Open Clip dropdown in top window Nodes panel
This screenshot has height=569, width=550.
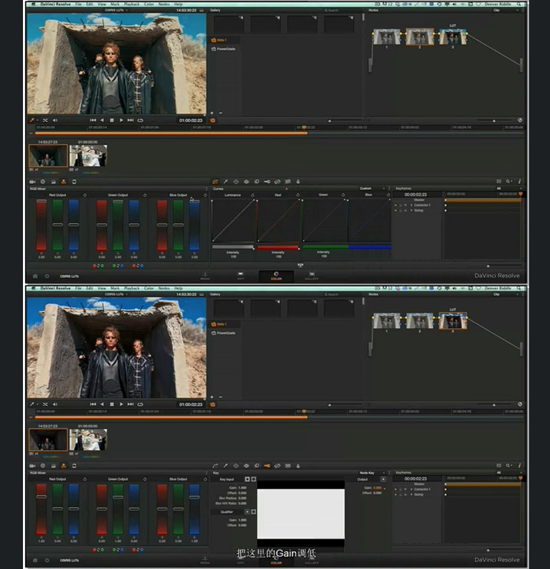505,10
